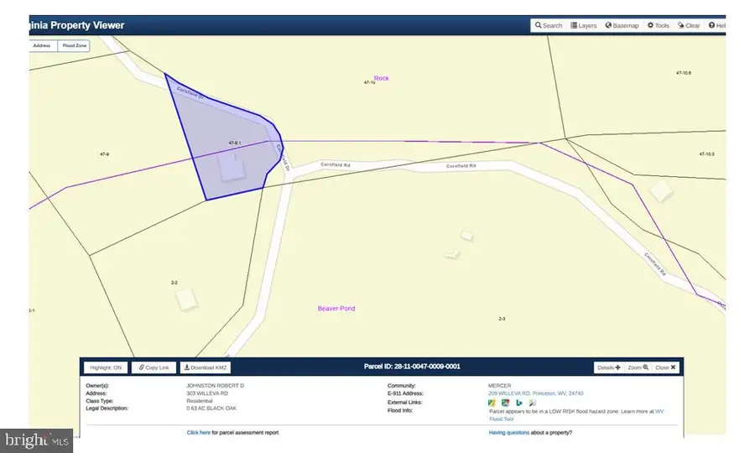Open Google Maps external link icon
The height and width of the screenshot is (453, 755).
[x=505, y=403]
